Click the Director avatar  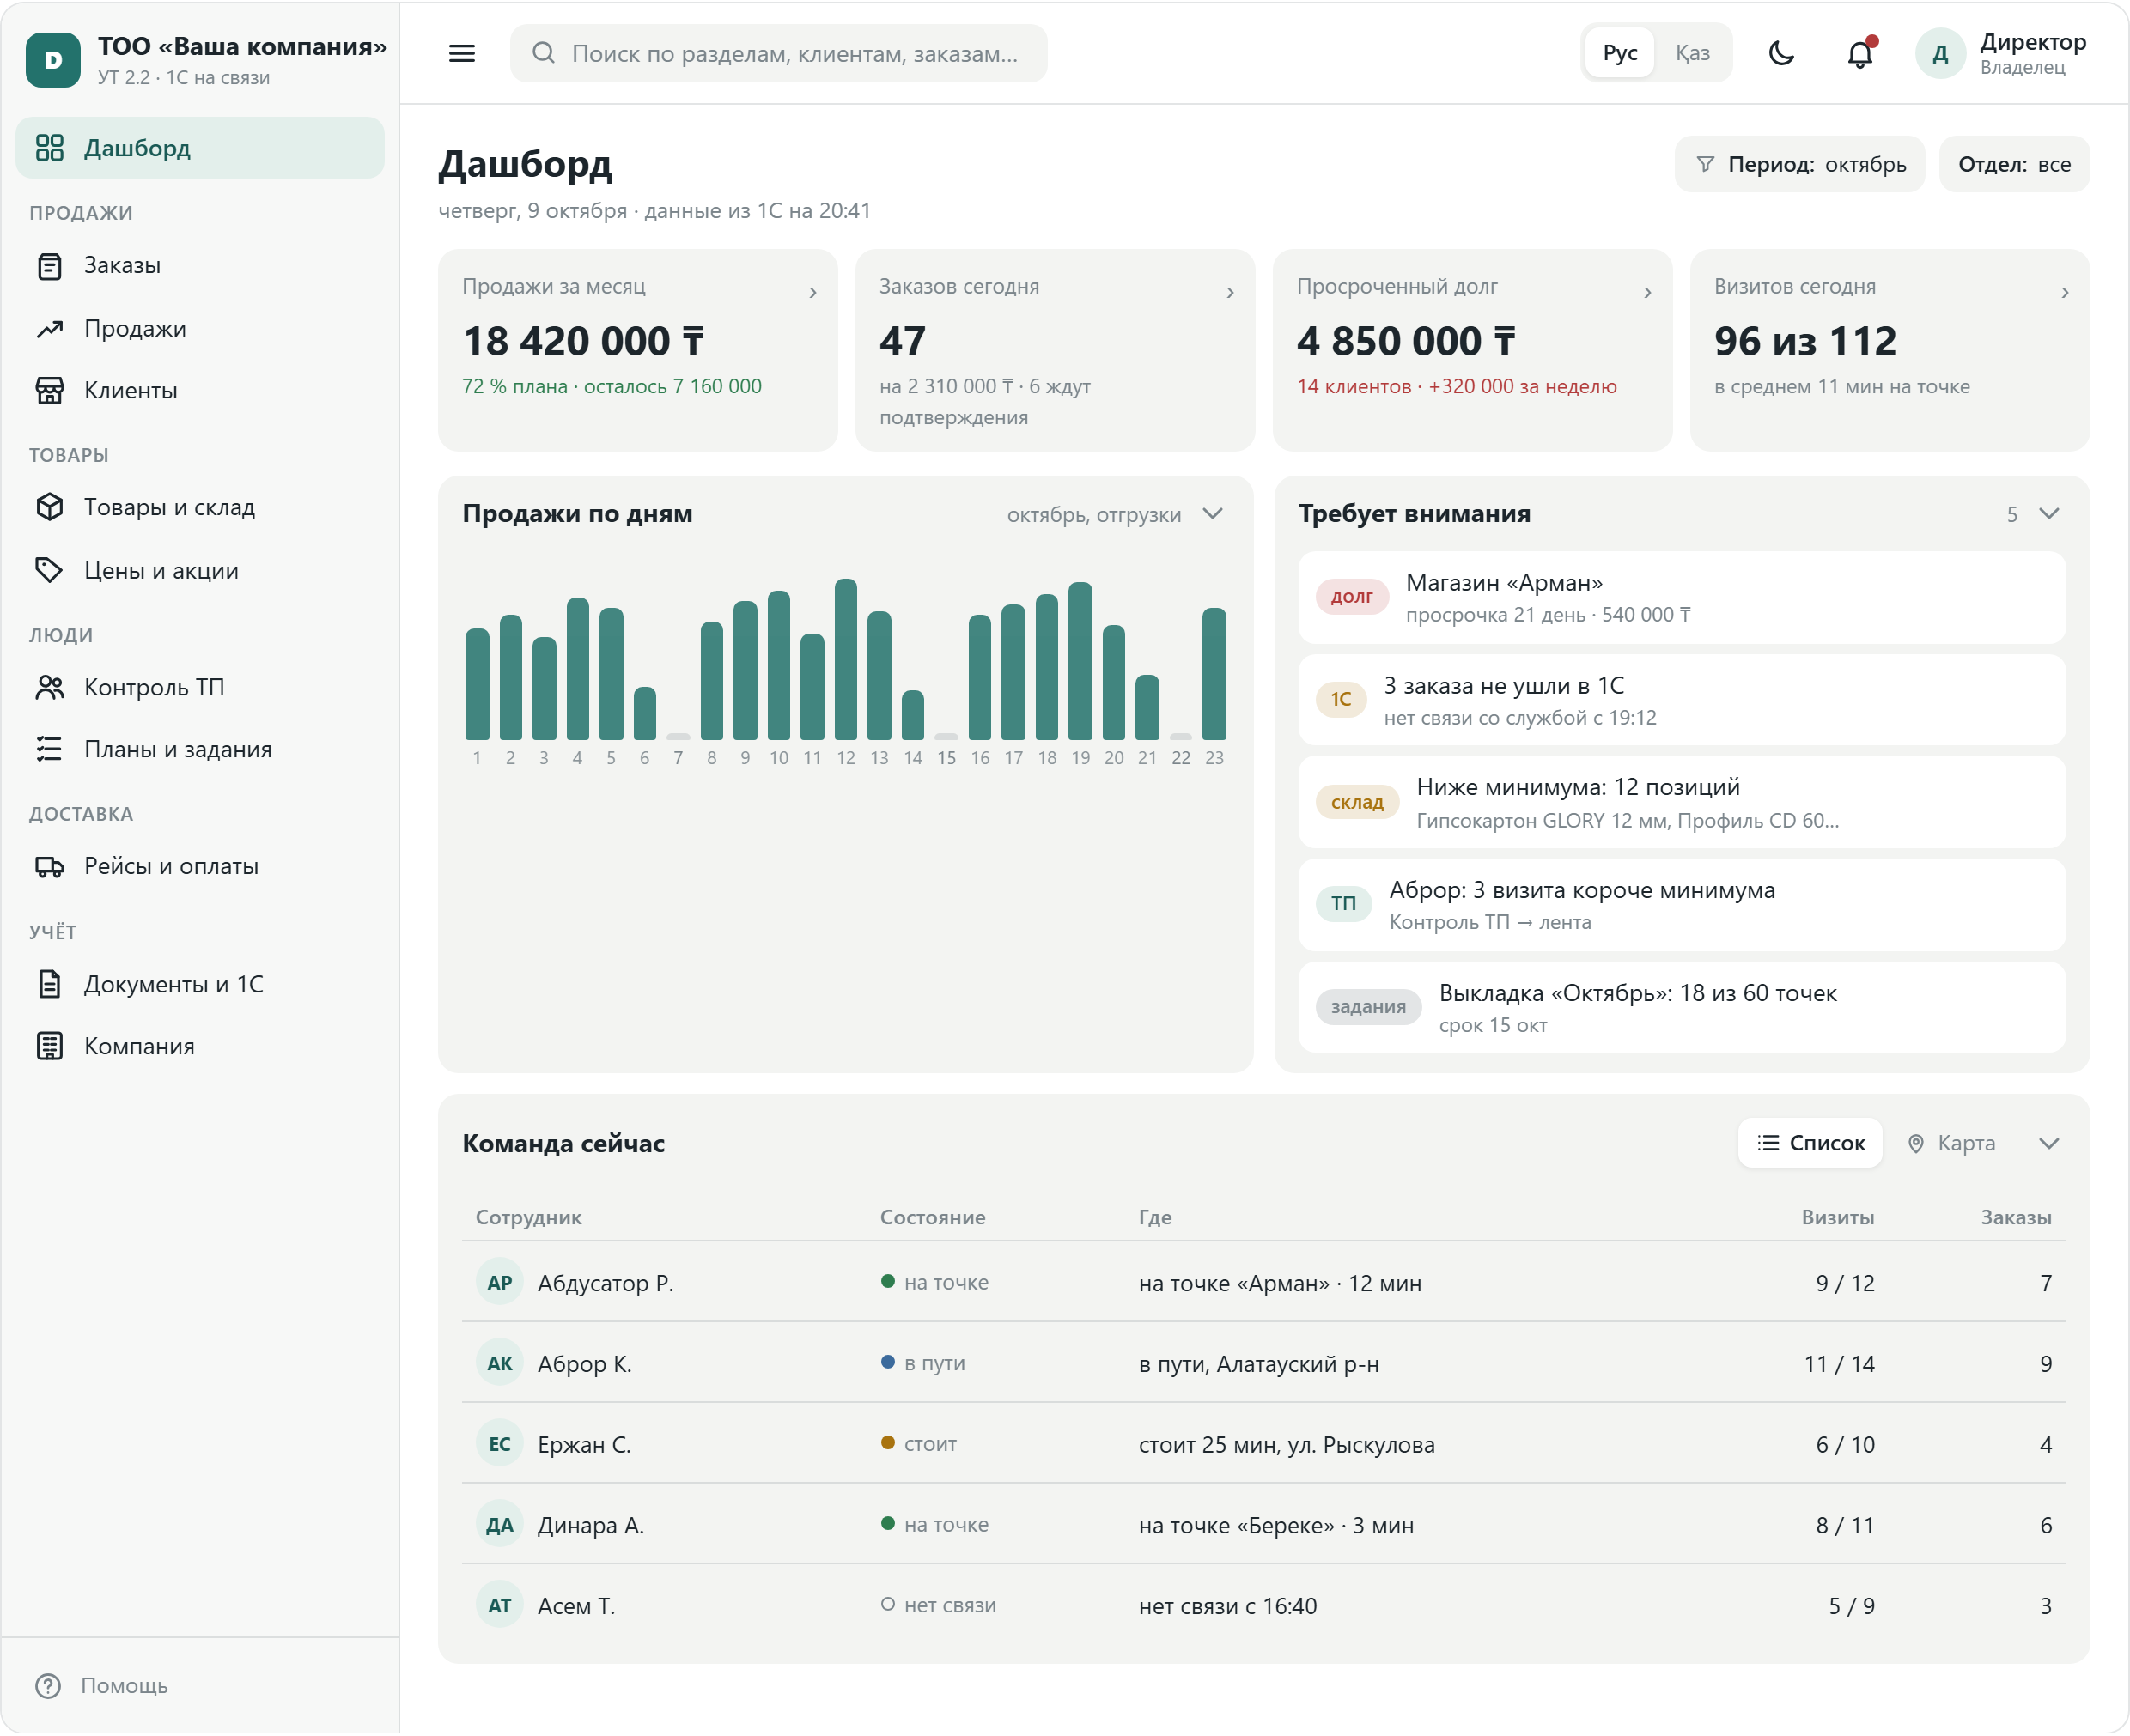pos(1940,53)
